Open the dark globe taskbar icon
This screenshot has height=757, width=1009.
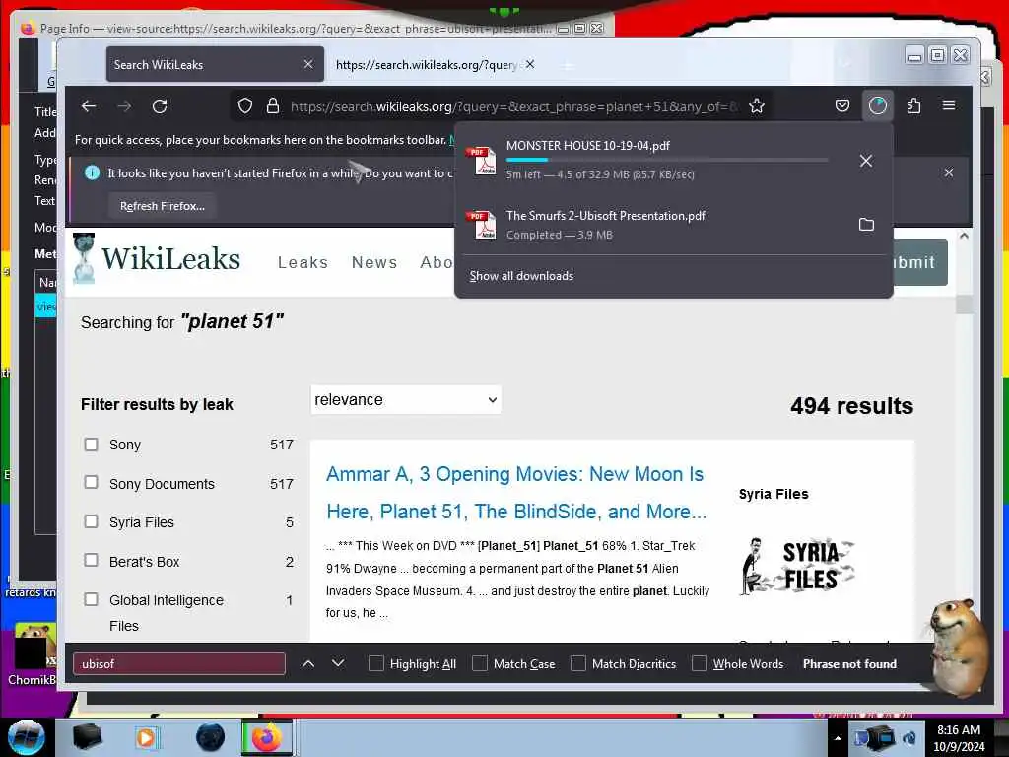click(x=211, y=737)
